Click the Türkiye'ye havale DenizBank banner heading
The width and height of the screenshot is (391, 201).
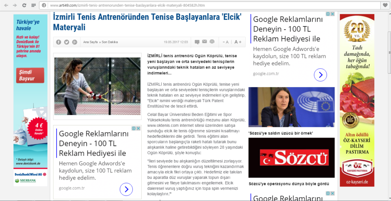[27, 25]
